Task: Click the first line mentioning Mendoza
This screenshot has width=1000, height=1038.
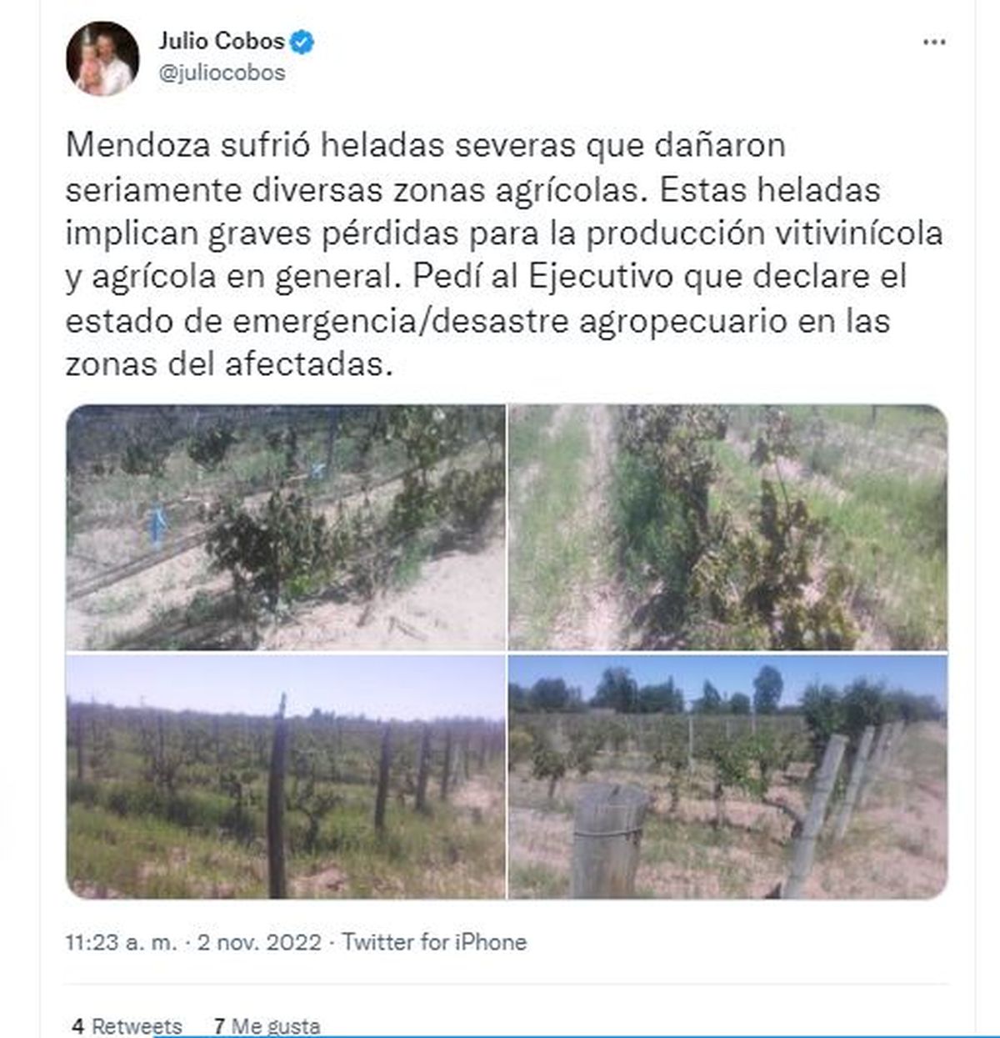Action: [426, 145]
